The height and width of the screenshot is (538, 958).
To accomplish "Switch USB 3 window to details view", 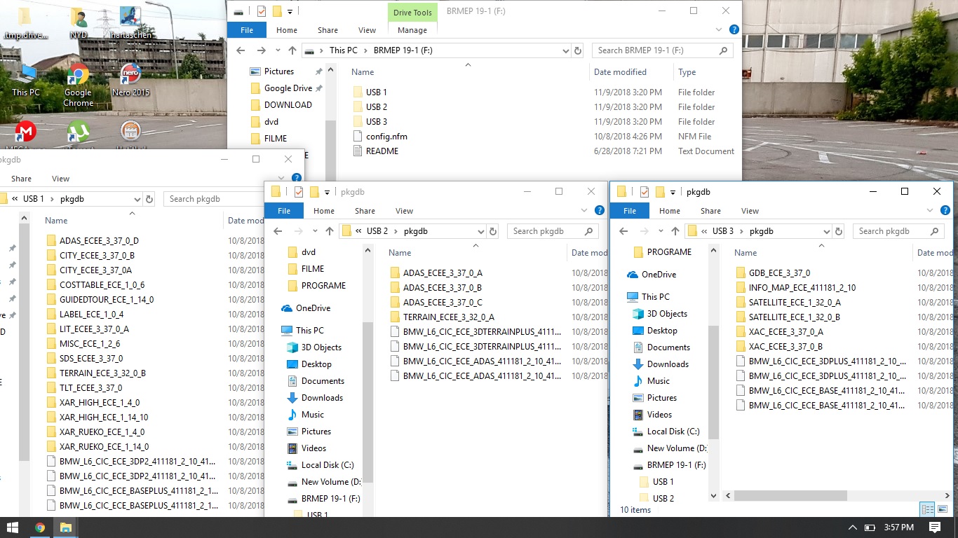I will click(x=927, y=510).
